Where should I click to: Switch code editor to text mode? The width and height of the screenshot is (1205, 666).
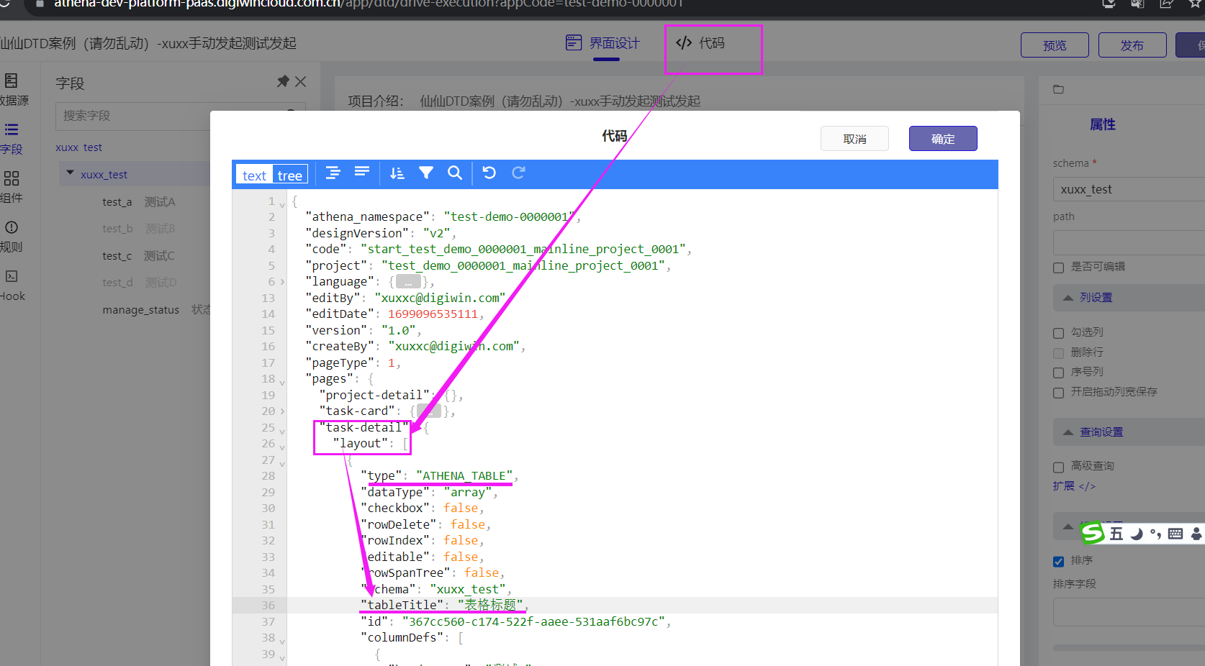[254, 175]
